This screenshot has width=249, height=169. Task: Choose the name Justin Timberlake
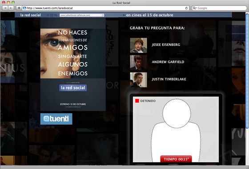point(169,79)
